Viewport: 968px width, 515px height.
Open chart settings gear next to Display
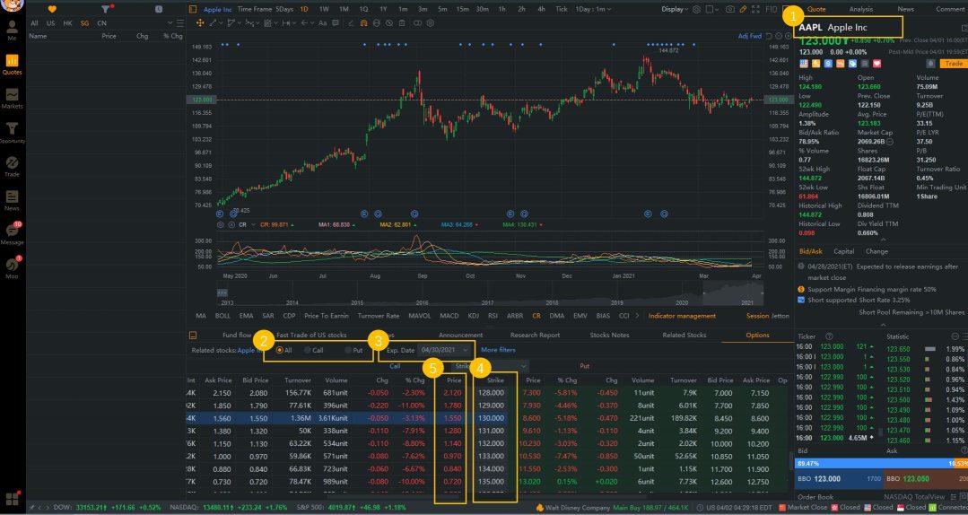696,9
